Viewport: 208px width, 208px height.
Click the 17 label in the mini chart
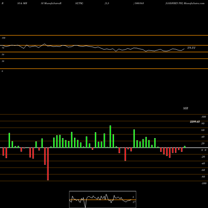[x=134, y=202]
